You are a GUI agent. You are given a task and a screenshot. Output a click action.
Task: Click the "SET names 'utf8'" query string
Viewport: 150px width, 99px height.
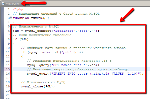[69, 65]
